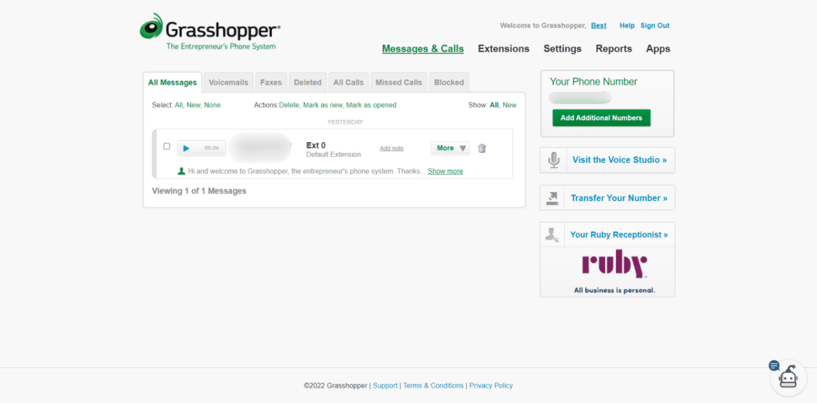The image size is (817, 403).
Task: Open the Reports menu
Action: click(613, 48)
